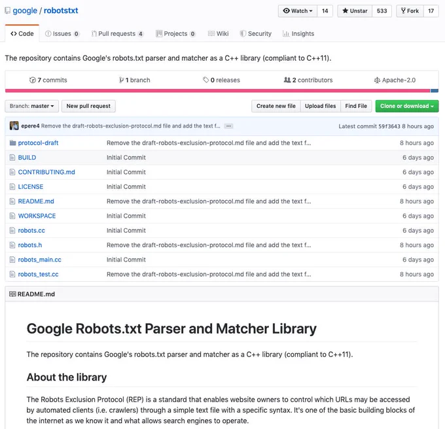The height and width of the screenshot is (429, 445).
Task: Click the book icon in README.md header
Action: click(12, 294)
